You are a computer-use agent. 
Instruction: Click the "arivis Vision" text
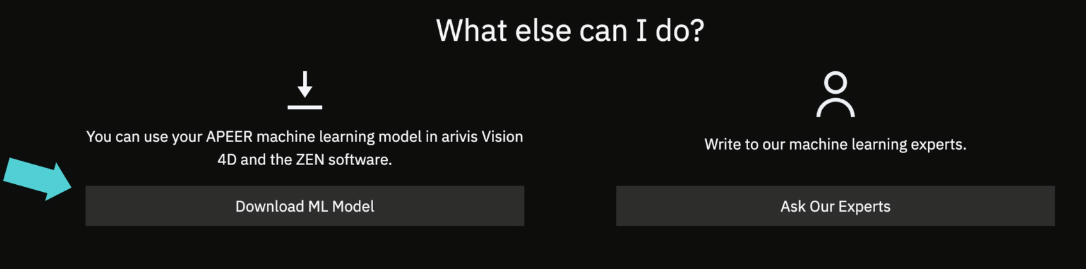coord(482,137)
